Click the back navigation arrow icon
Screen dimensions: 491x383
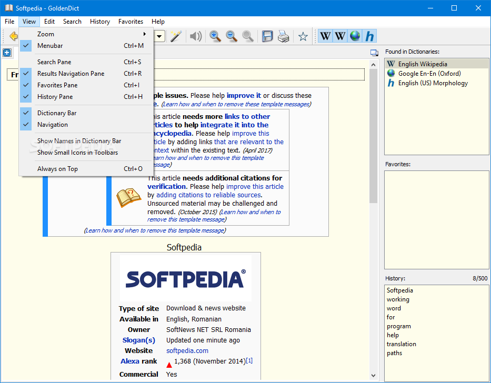(13, 36)
